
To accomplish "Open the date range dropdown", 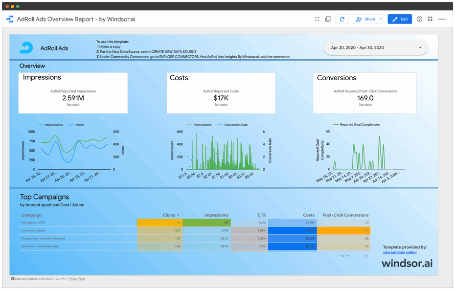I will [376, 47].
